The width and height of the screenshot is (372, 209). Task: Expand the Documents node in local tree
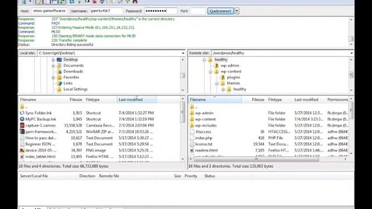tap(53, 66)
